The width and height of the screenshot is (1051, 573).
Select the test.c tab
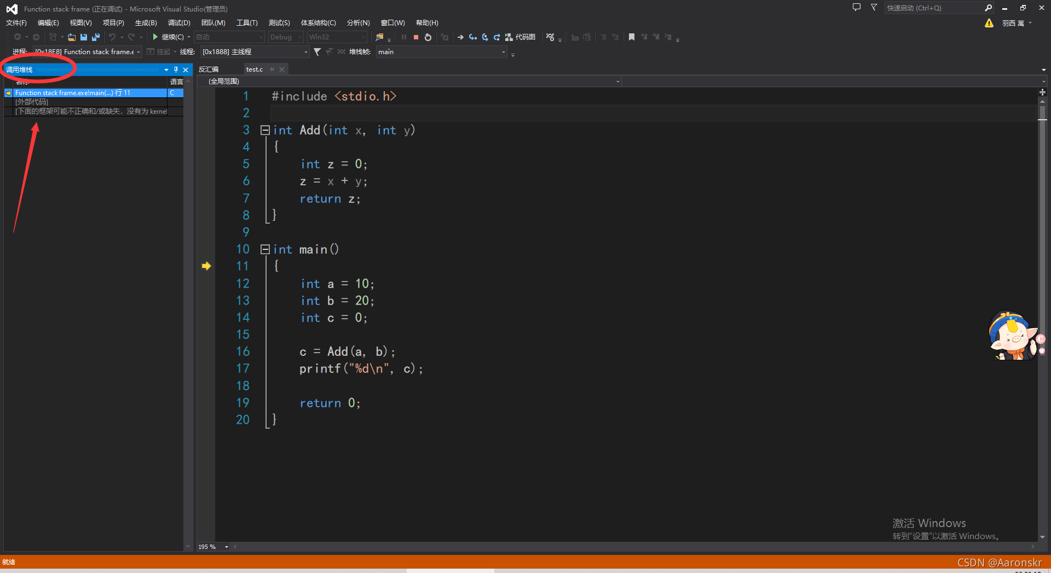[x=255, y=69]
